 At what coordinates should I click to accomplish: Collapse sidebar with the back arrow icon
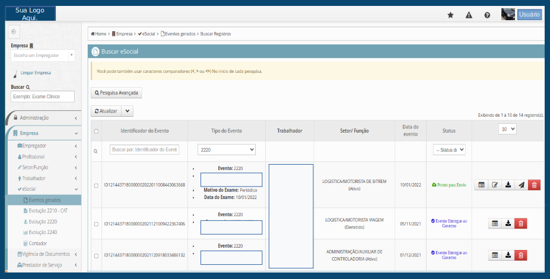pos(14,32)
